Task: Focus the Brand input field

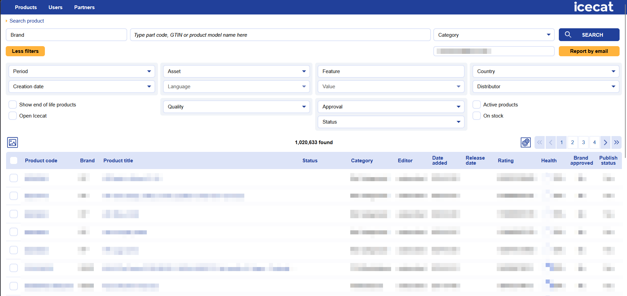Action: pyautogui.click(x=66, y=35)
